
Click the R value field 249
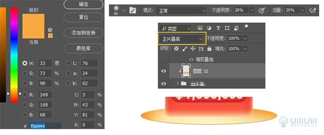tap(45, 95)
